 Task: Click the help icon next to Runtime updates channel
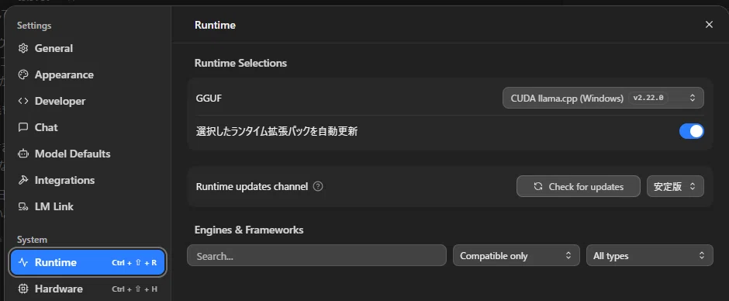click(318, 186)
